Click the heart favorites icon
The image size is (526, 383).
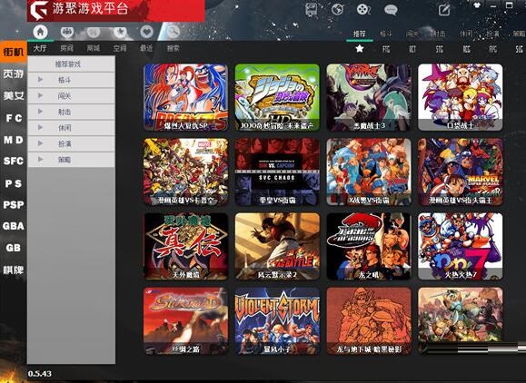146,32
